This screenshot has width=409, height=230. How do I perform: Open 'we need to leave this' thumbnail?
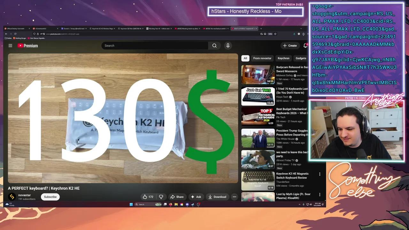(258, 159)
